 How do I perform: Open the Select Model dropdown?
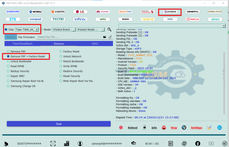91,30
